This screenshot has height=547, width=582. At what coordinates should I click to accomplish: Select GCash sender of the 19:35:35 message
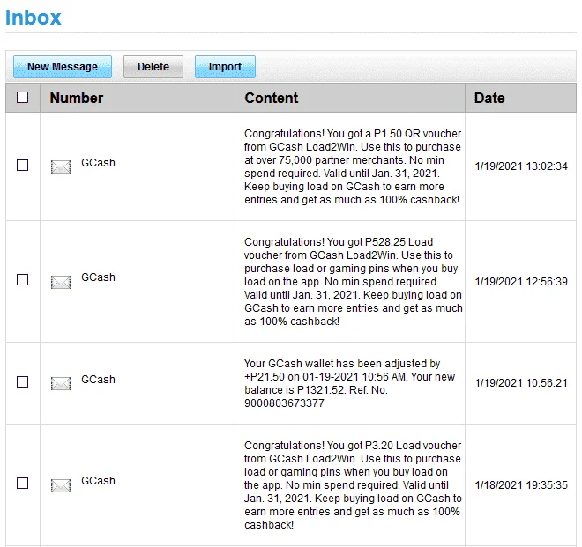[x=98, y=481]
